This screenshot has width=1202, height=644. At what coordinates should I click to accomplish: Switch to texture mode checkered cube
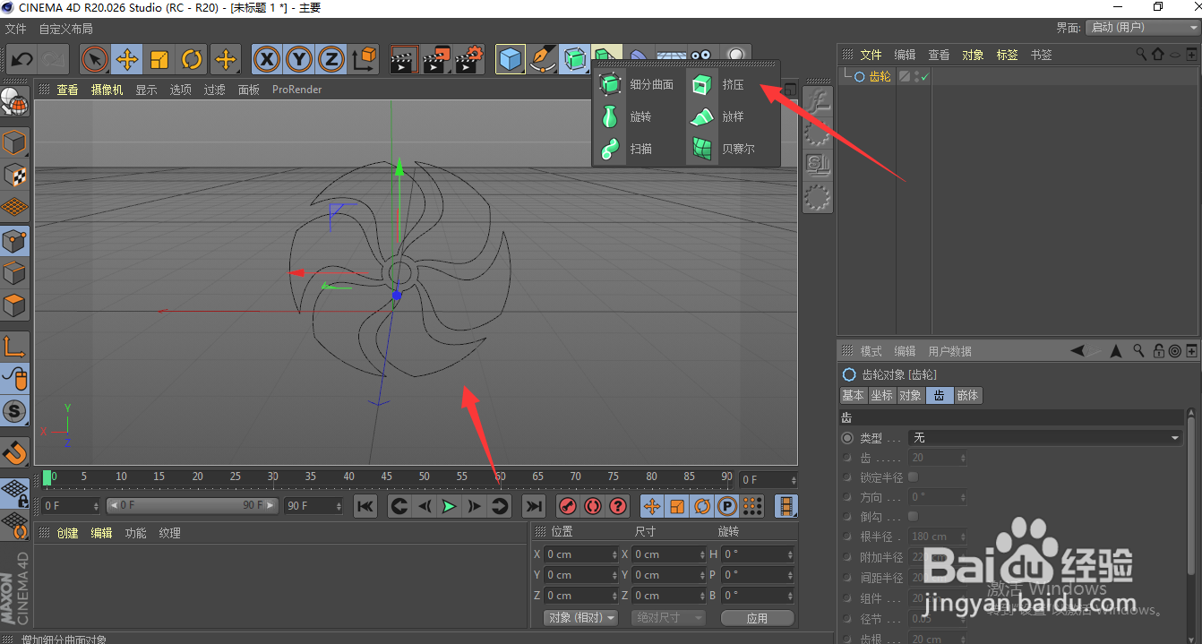14,175
